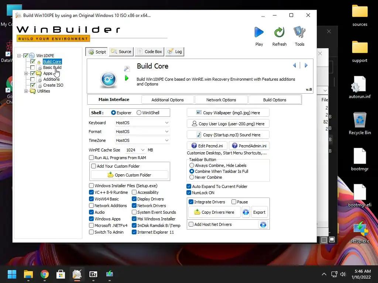Click the PecmdAdmin.ini button
This screenshot has width=378, height=283.
(249, 146)
